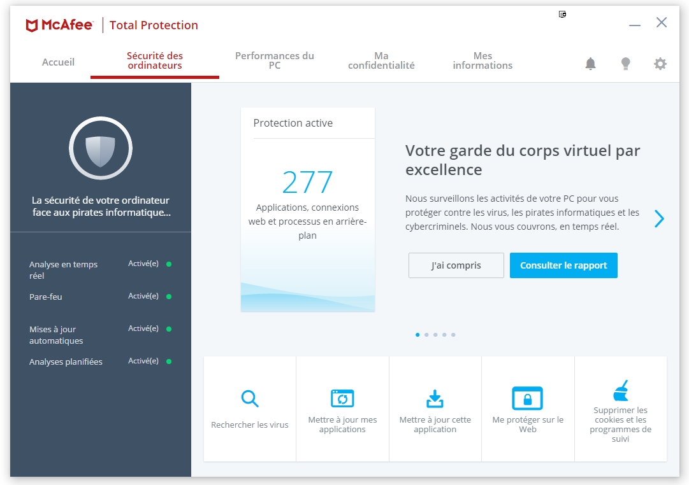Click the Consulter le rapport button

click(x=563, y=265)
